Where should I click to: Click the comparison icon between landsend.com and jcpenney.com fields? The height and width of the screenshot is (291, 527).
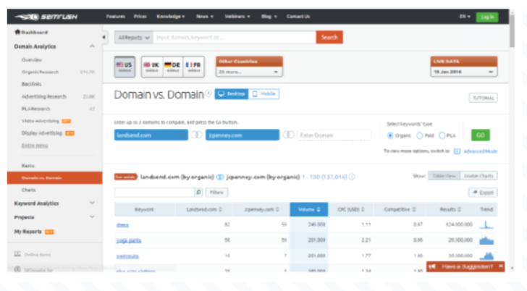[197, 135]
